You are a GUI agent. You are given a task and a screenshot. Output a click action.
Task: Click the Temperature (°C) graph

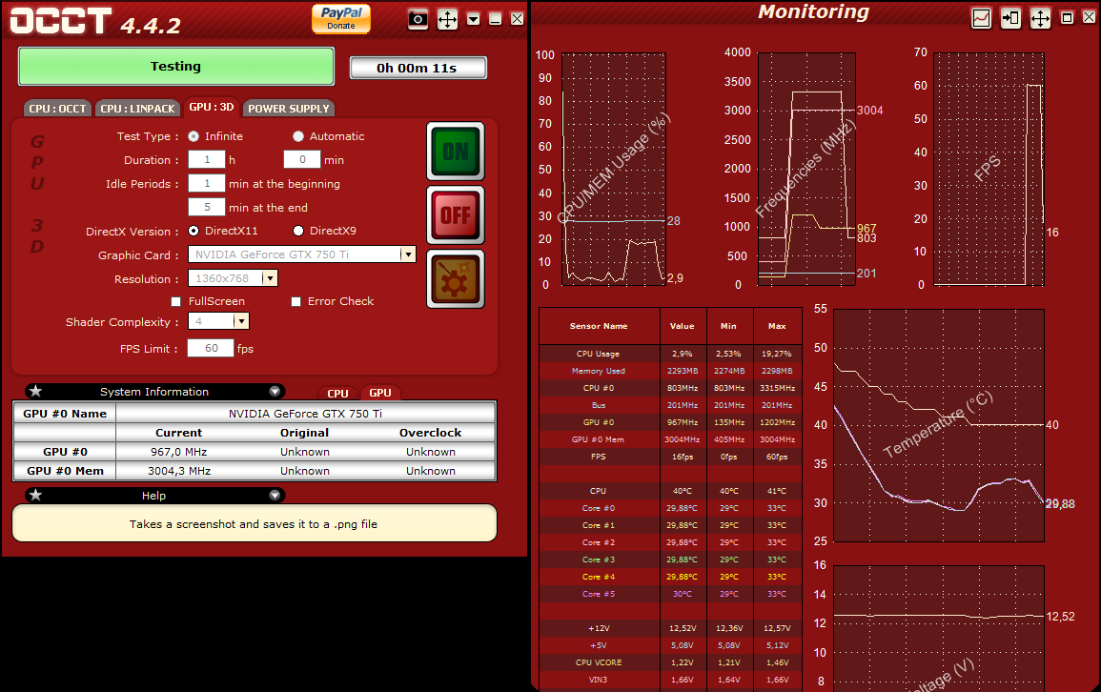point(939,425)
